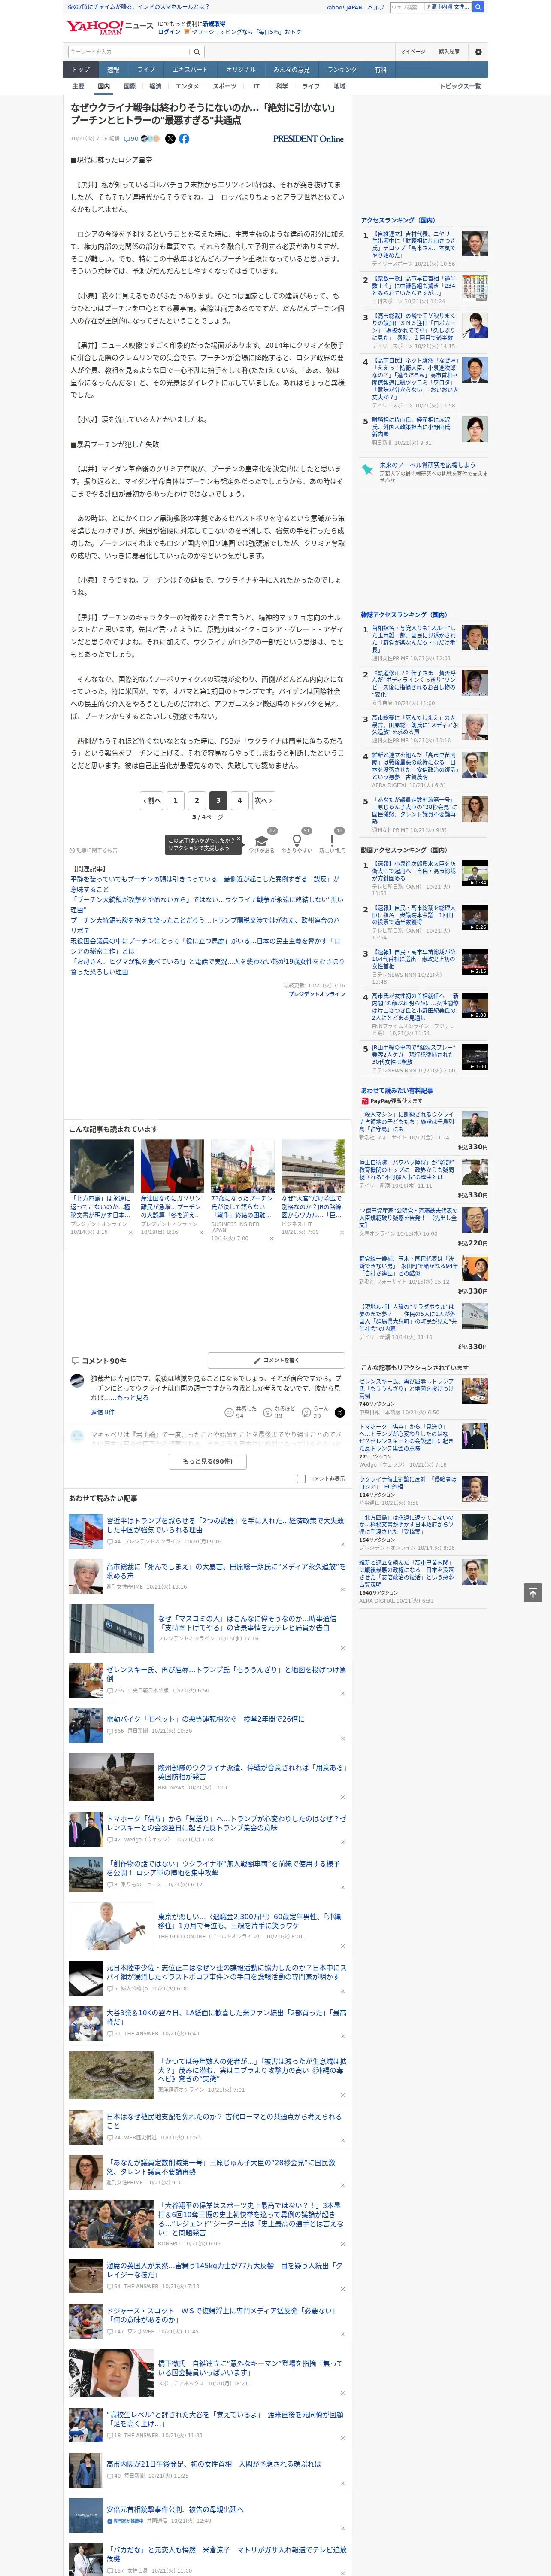
Task: Select the 国際 category tab
Action: pyautogui.click(x=129, y=86)
